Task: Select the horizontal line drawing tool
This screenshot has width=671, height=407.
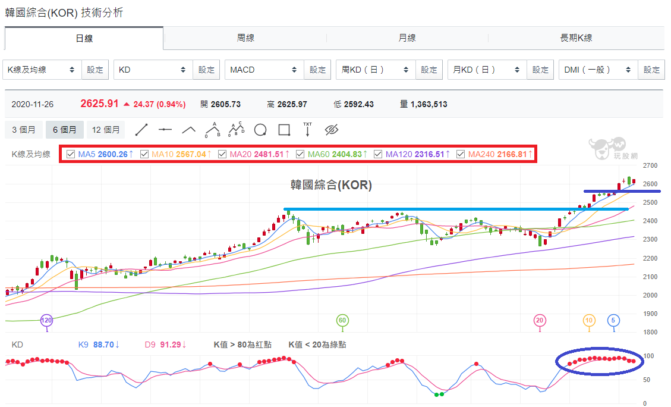Action: (x=165, y=130)
